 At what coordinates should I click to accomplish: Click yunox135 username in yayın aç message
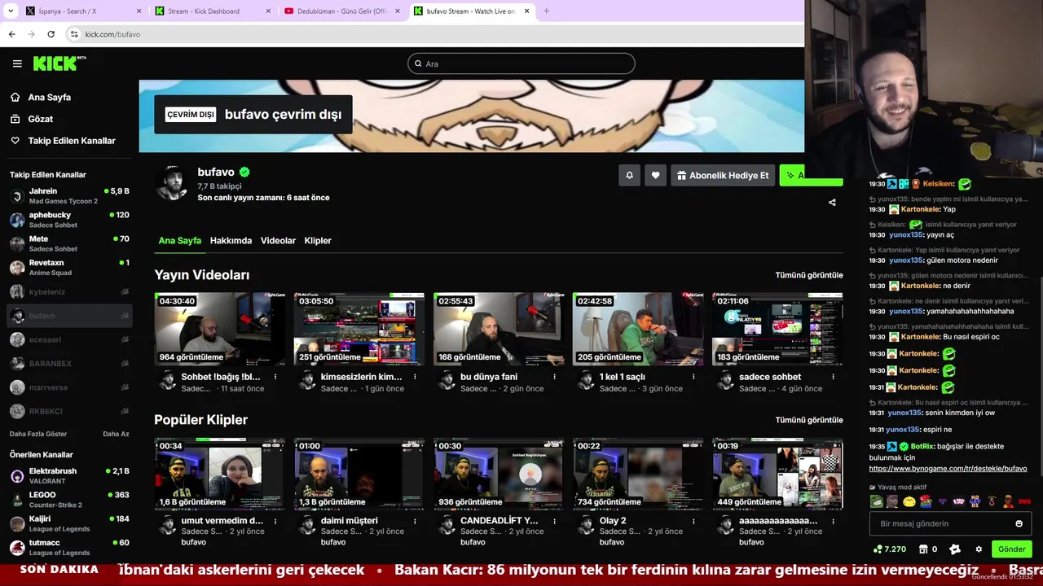point(906,235)
